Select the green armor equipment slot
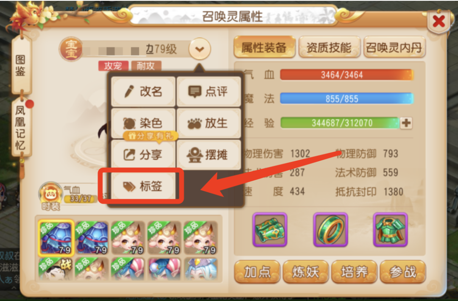 click(x=390, y=229)
